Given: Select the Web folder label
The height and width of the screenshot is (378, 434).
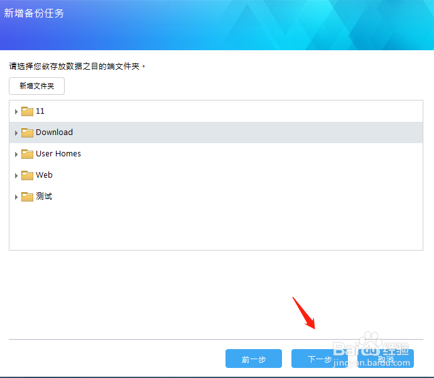Looking at the screenshot, I should [x=45, y=175].
